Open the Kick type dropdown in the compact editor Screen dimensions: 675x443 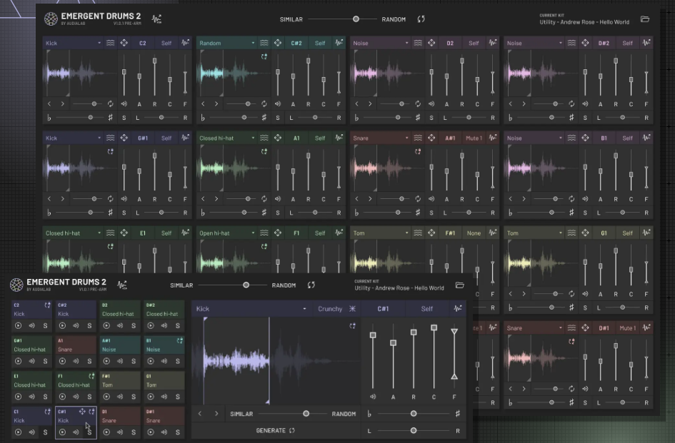click(251, 308)
